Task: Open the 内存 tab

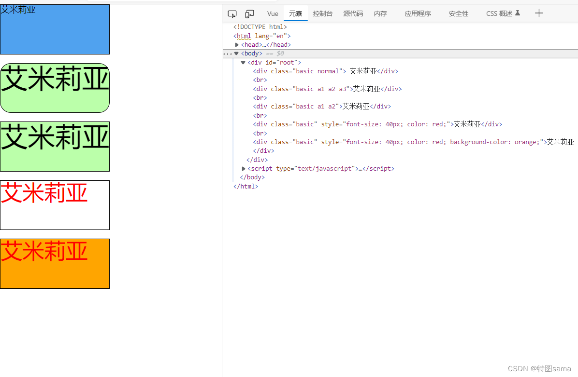Action: pyautogui.click(x=380, y=13)
